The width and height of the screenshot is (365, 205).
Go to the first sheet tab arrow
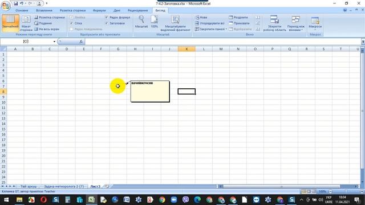point(2,186)
